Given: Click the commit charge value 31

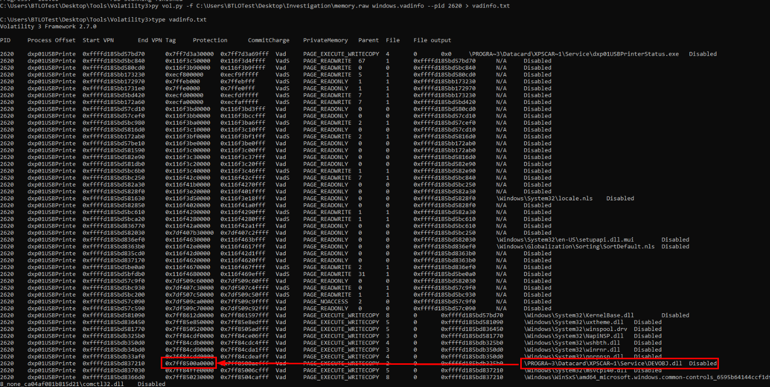Looking at the screenshot, I should (361, 274).
